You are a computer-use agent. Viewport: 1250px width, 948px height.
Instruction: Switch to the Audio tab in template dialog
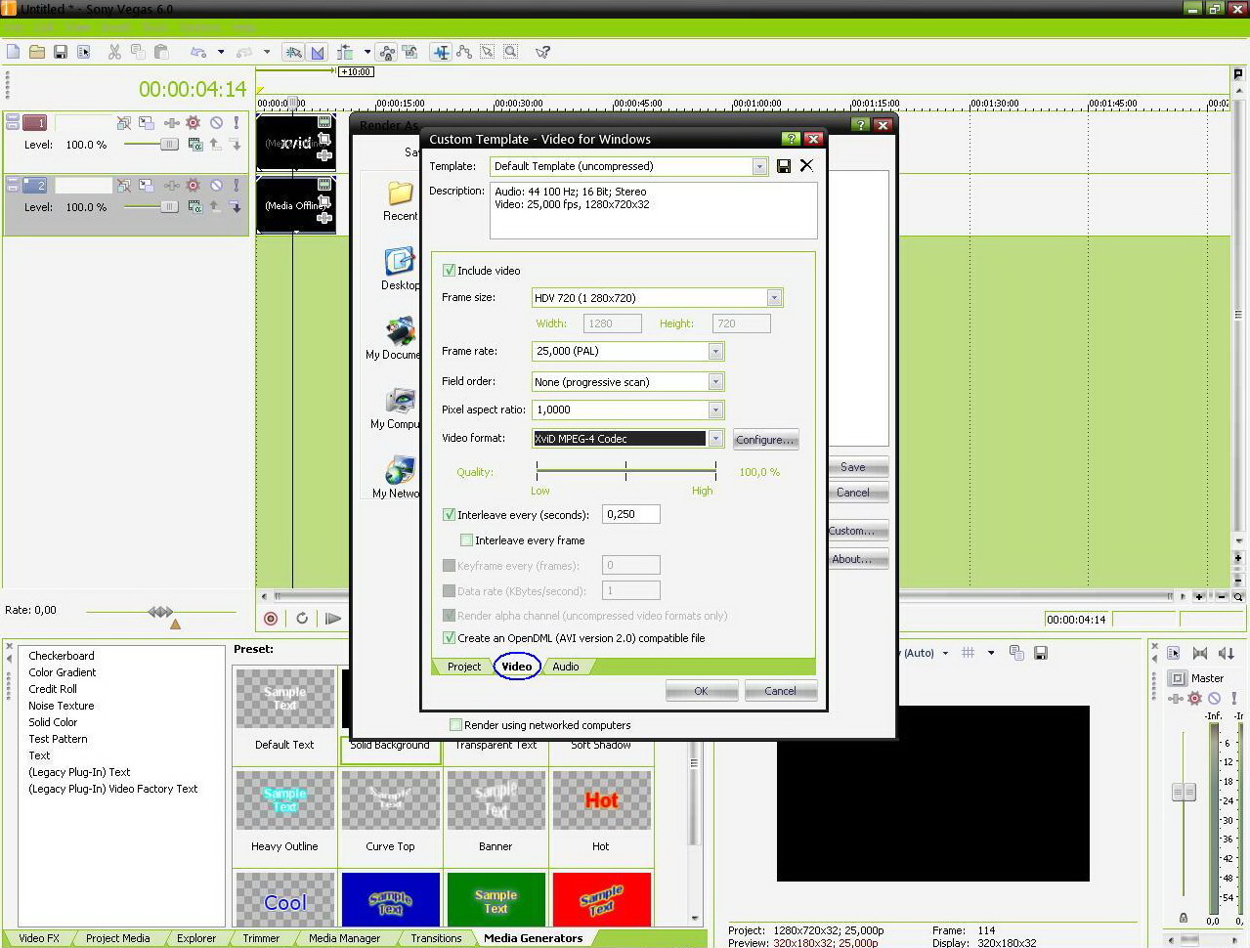566,667
